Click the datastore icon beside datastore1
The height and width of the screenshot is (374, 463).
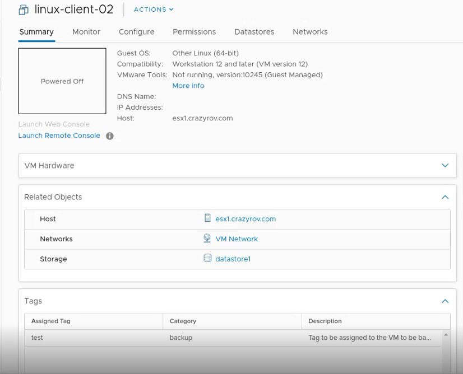207,258
